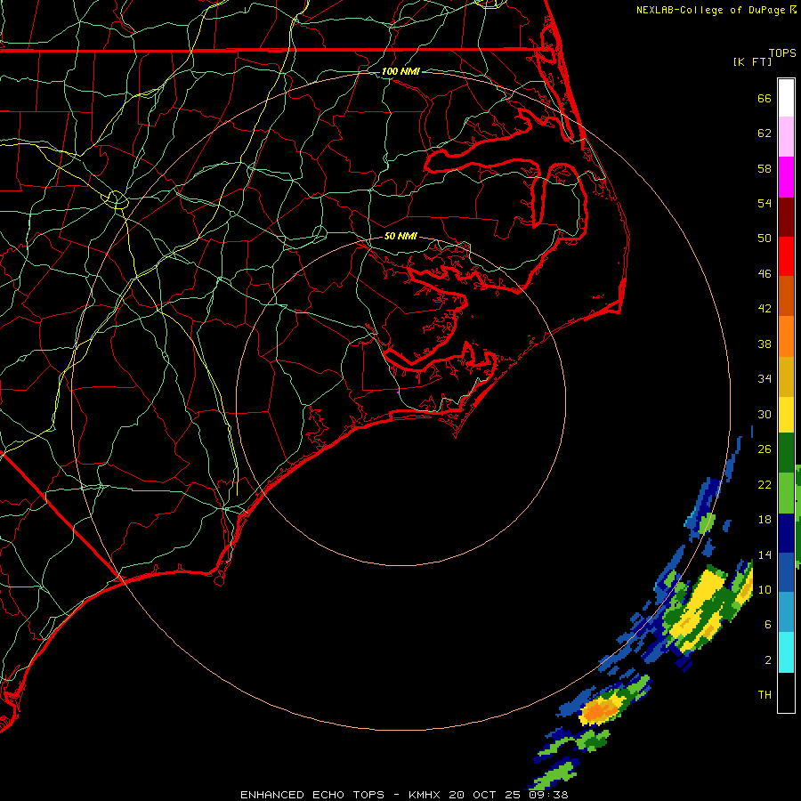Click the navy blue legend swatch

(x=786, y=533)
